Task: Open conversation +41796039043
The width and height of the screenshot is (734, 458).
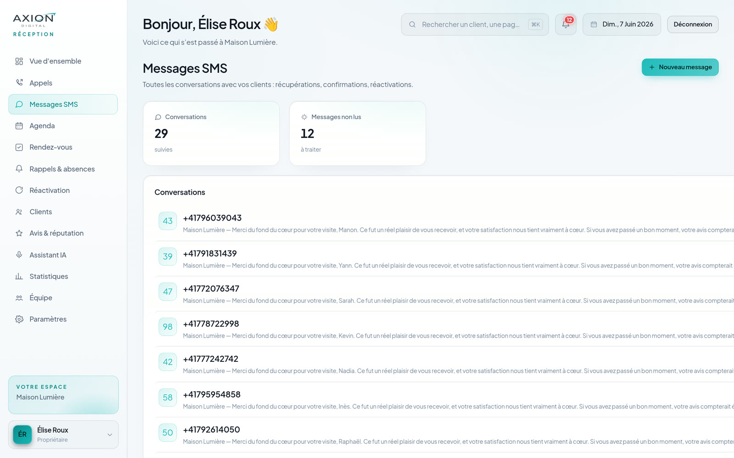Action: click(x=444, y=224)
